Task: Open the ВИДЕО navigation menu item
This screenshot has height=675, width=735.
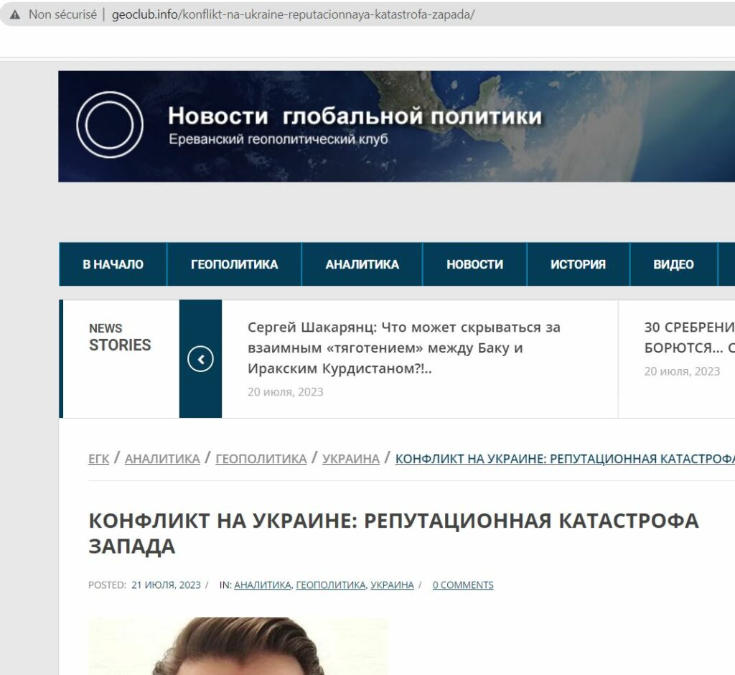Action: pyautogui.click(x=673, y=264)
